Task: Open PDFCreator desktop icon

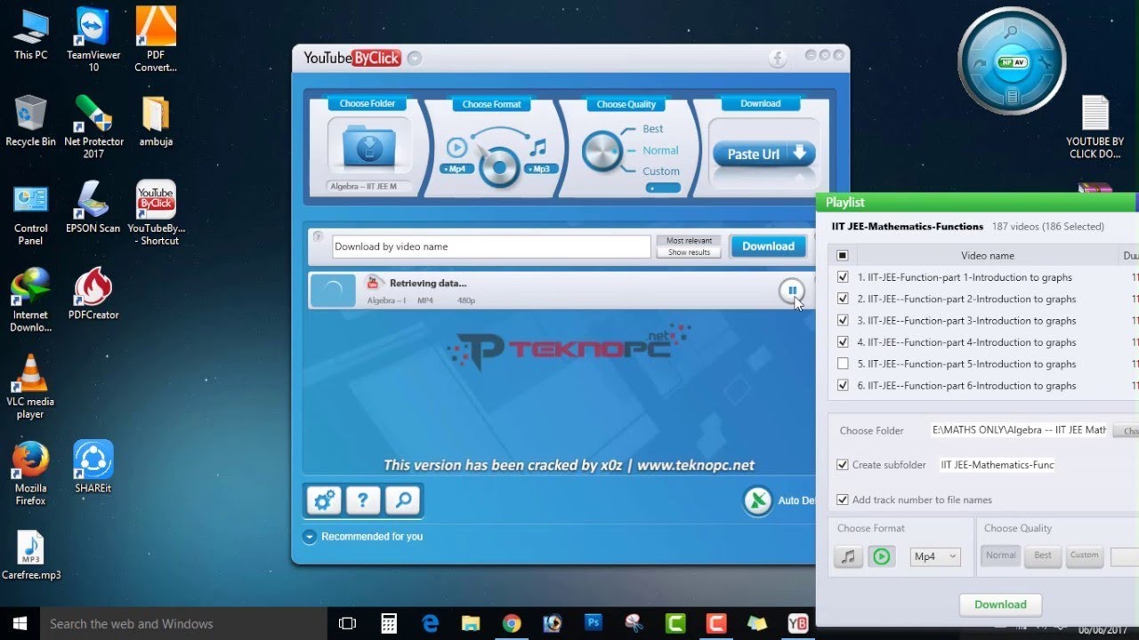Action: [93, 293]
